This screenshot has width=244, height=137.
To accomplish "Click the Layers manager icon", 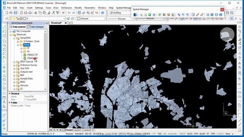I will point(7,19).
